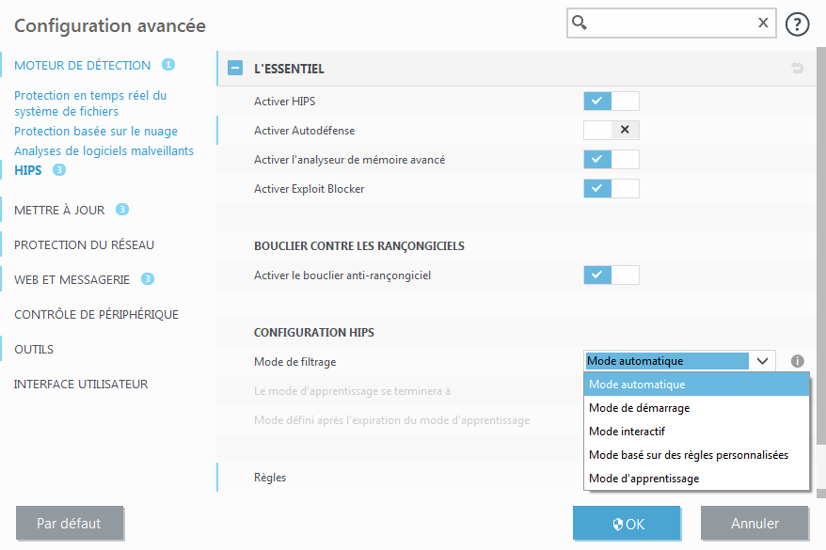
Task: Disable the Activer Exploit Blocker switch
Action: pos(611,189)
